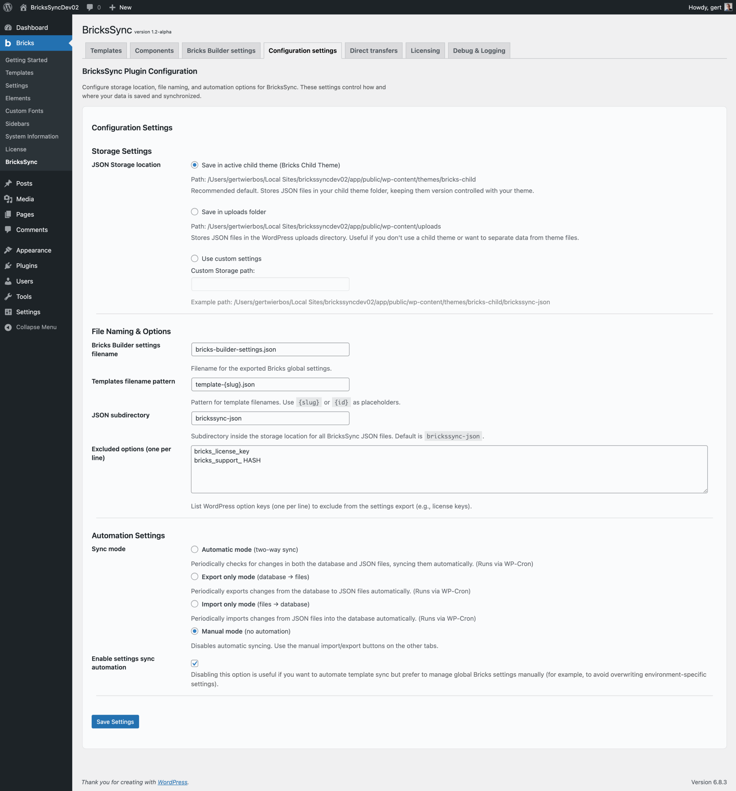Open the comments bubble icon in admin bar

(x=90, y=7)
